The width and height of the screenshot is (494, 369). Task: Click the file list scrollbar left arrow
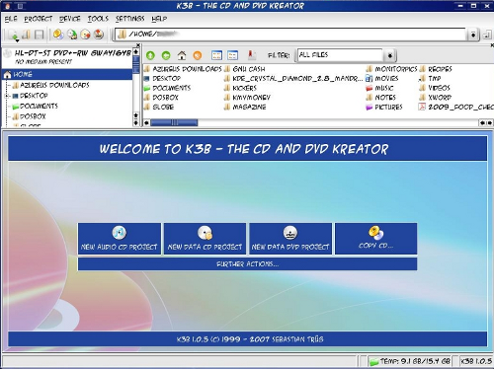click(x=147, y=122)
